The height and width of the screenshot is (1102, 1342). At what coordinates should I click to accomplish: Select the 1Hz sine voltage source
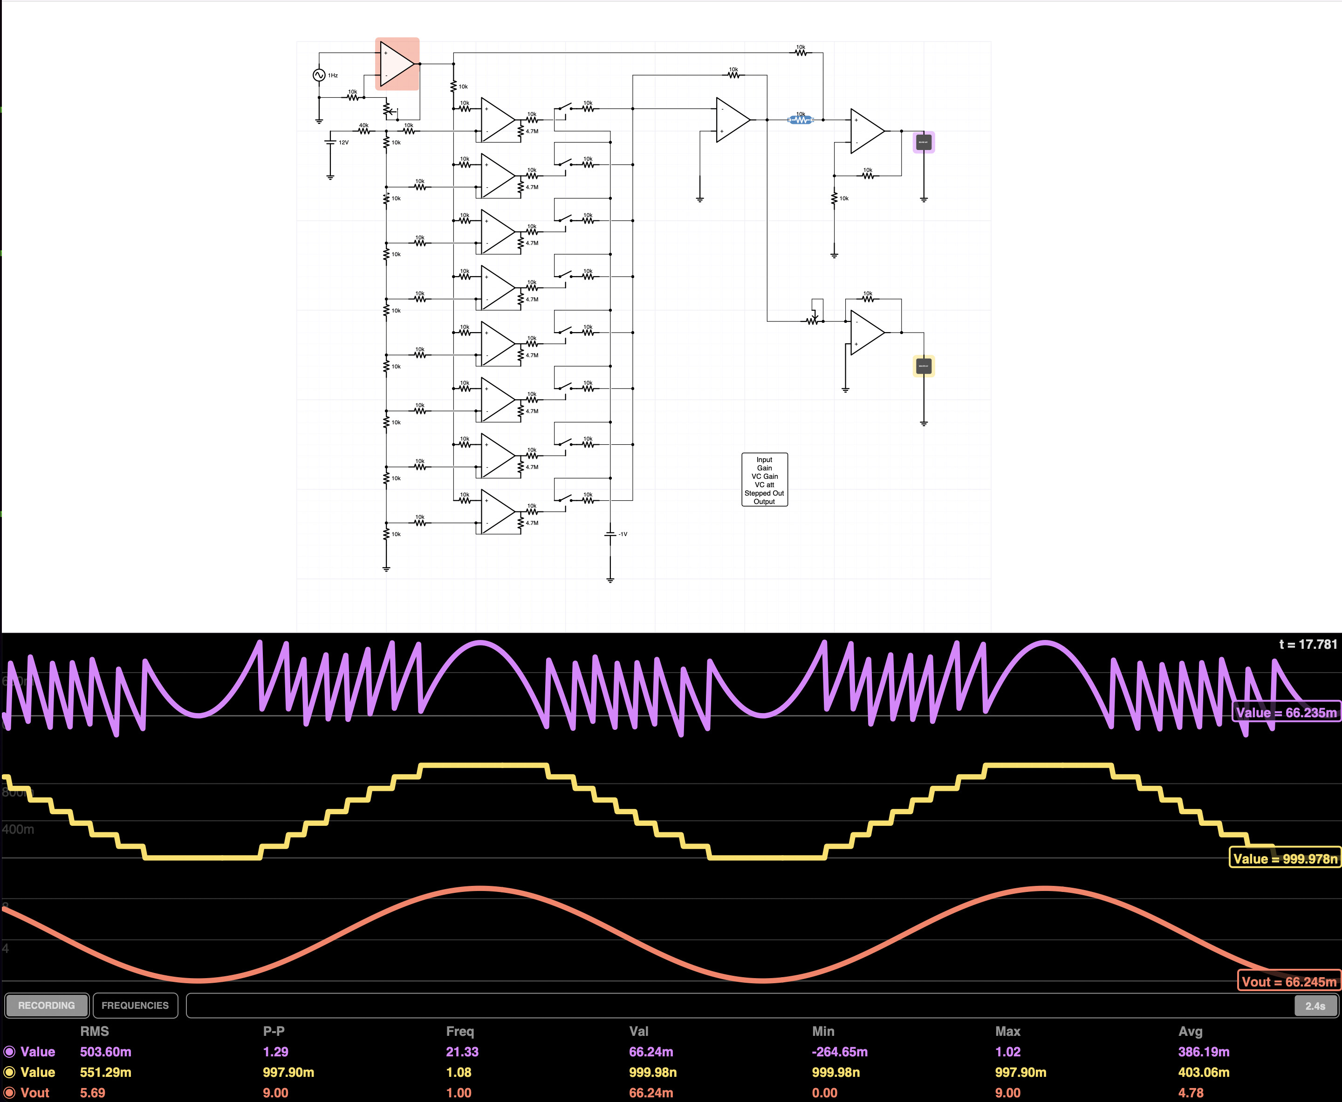319,75
